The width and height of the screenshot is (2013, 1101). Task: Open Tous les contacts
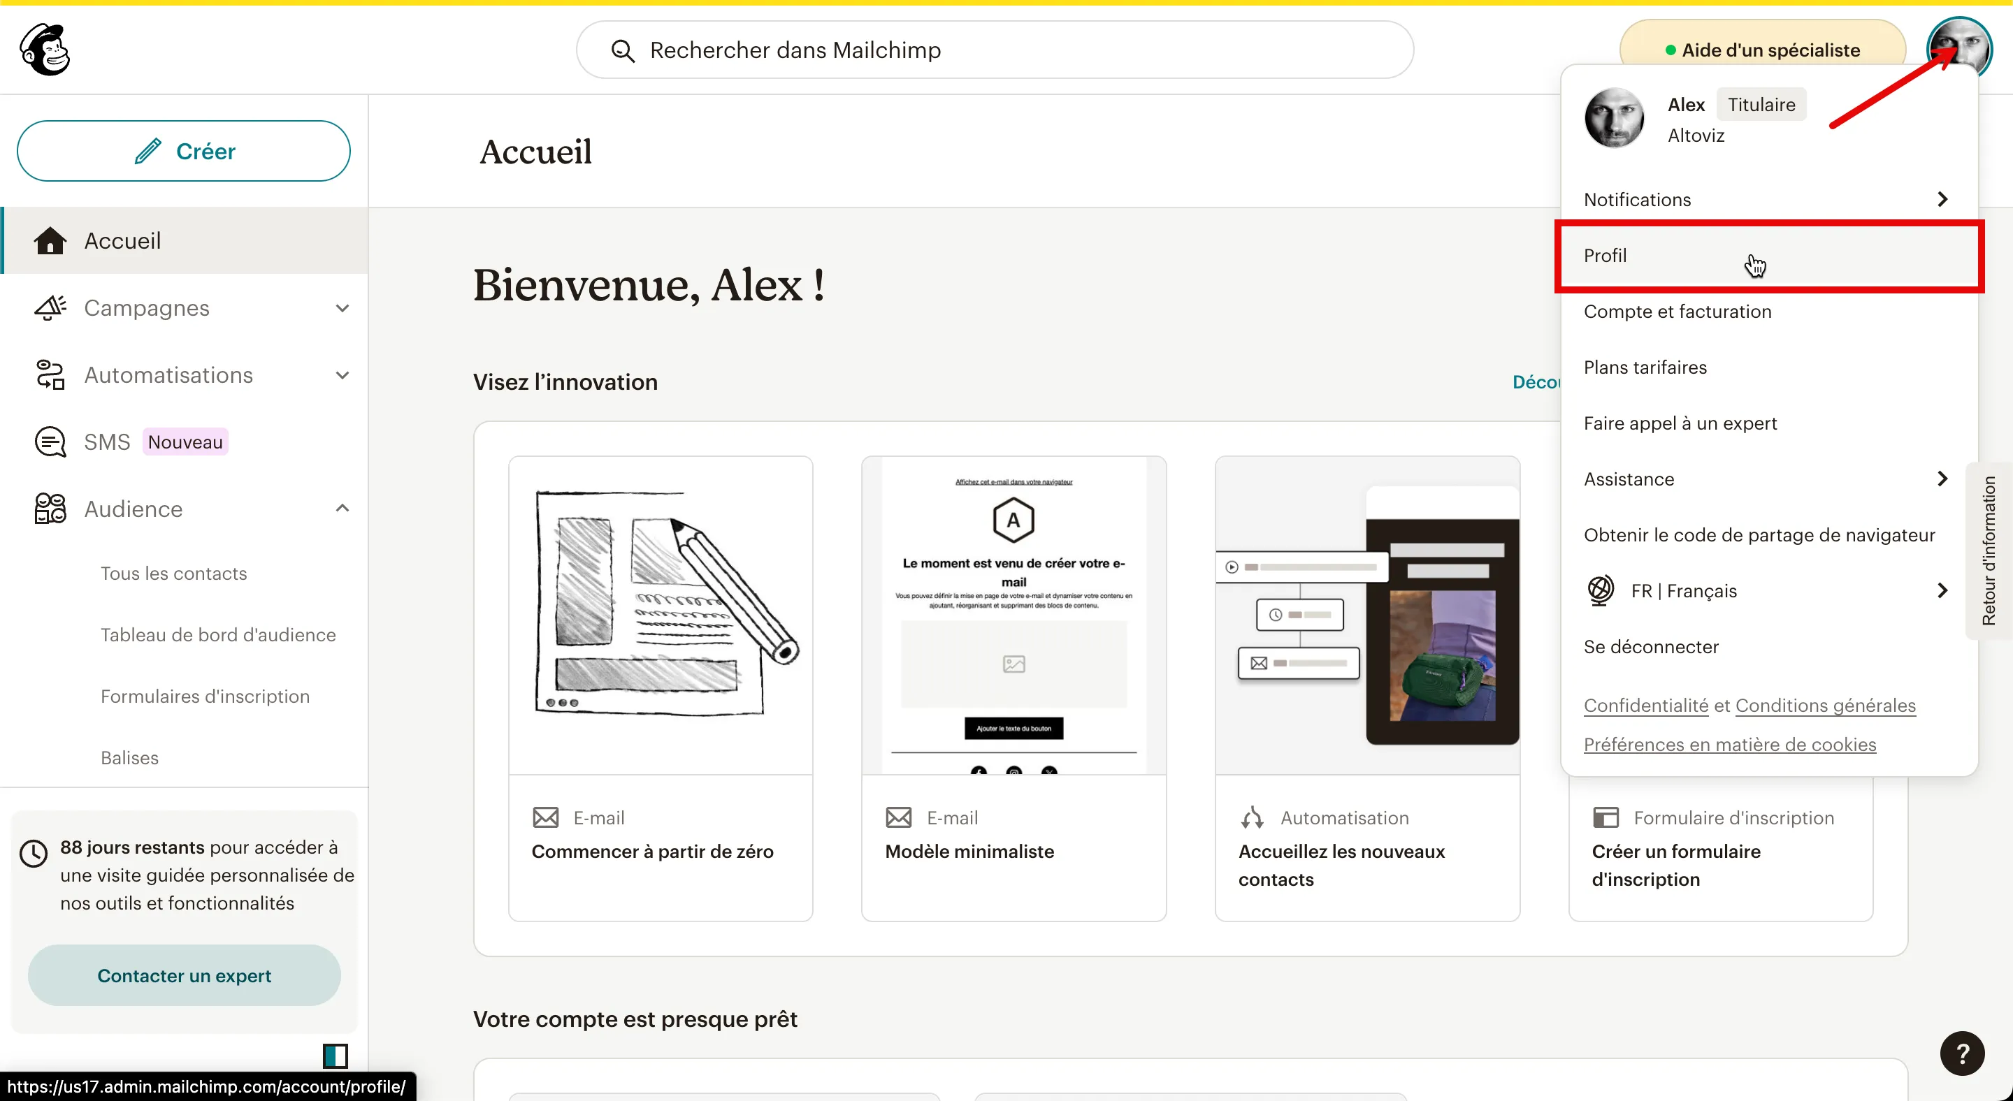(x=173, y=573)
